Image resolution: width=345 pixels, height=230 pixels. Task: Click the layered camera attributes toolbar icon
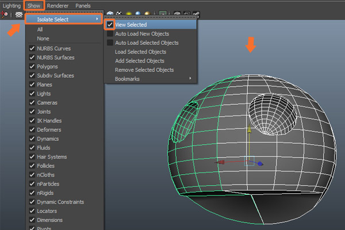[x=19, y=16]
